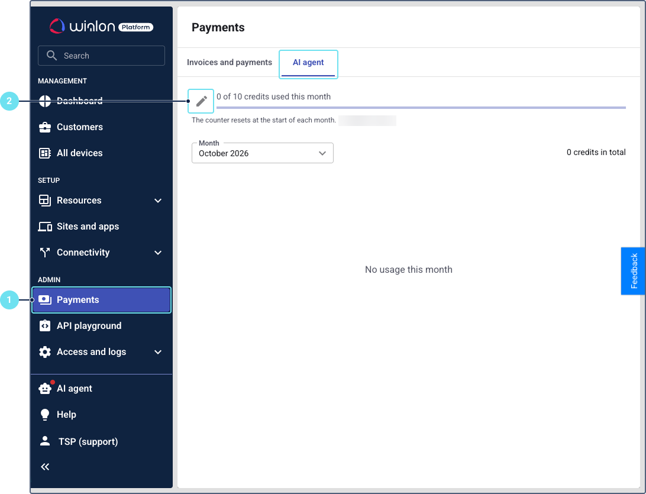646x494 pixels.
Task: Click the All devices icon
Action: [44, 153]
